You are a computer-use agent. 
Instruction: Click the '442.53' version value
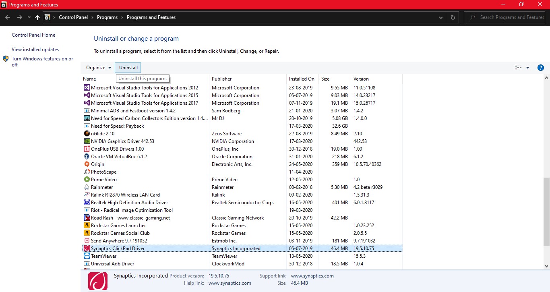[360, 141]
